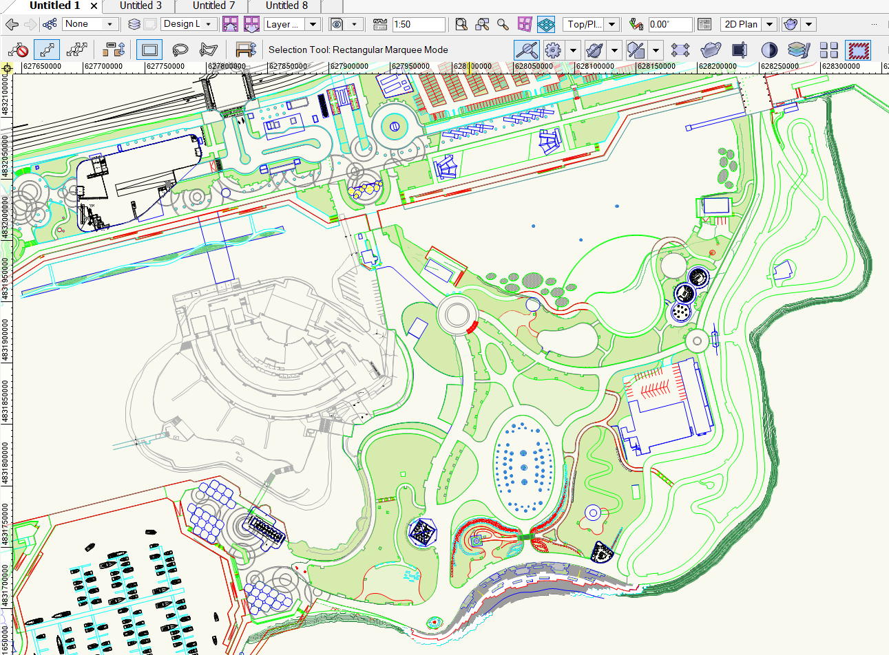This screenshot has width=889, height=655.
Task: Toggle the Rectangular Marquee mode button
Action: point(149,50)
